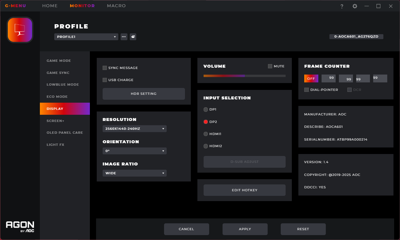Click the DDCCI: YES text

pyautogui.click(x=315, y=187)
